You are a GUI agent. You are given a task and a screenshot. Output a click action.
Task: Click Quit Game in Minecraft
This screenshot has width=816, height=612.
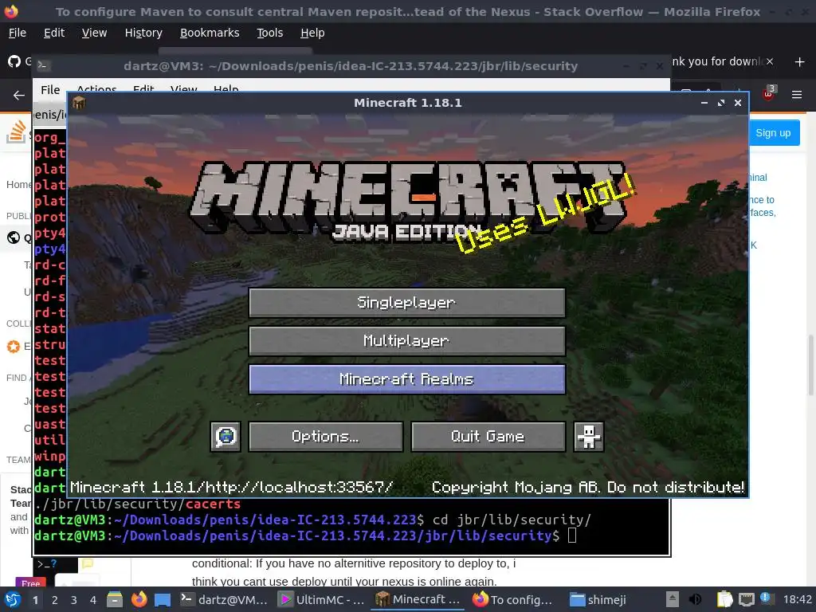tap(488, 436)
